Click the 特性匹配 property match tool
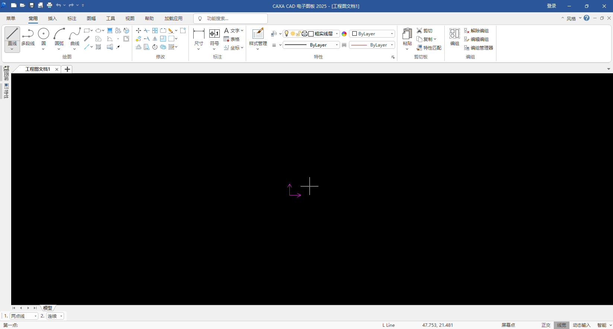613x329 pixels. coord(429,48)
